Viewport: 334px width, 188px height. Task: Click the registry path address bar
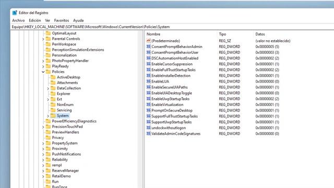173,27
